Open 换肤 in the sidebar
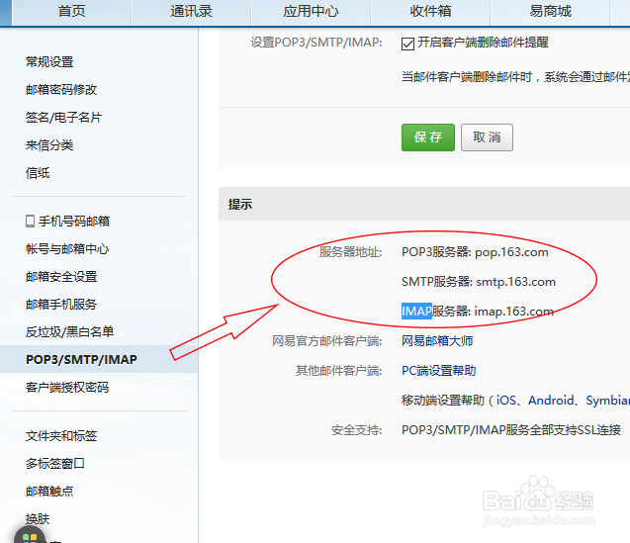The image size is (630, 543). 38,519
